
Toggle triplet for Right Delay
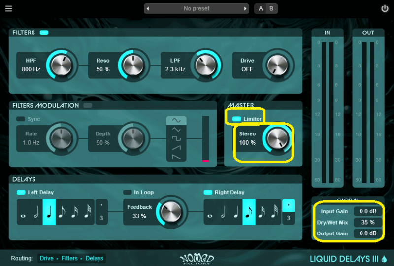point(289,218)
